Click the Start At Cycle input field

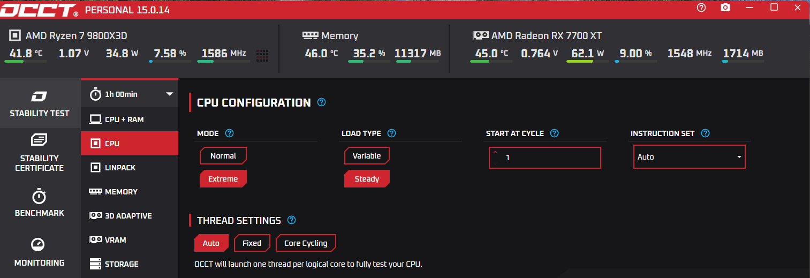pyautogui.click(x=545, y=157)
